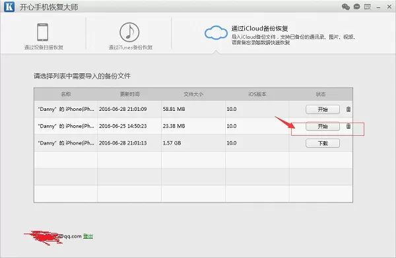
Task: Click device name in the 58.81 MB row
Action: point(66,109)
